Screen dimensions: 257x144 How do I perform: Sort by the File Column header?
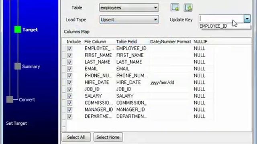pyautogui.click(x=95, y=42)
